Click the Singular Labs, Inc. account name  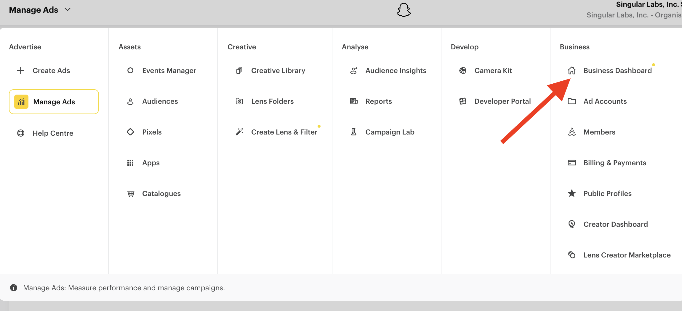(649, 4)
